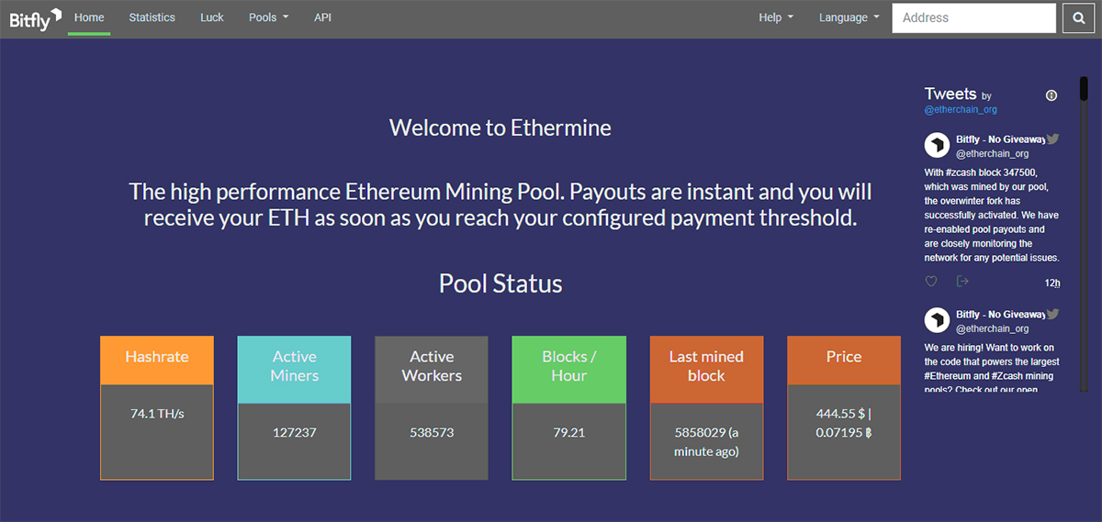This screenshot has width=1102, height=522.
Task: Share the zcash block tweet via the arrow icon
Action: 962,282
